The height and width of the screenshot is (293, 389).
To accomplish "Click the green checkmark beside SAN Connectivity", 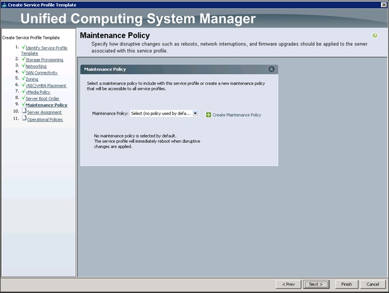I will click(23, 71).
